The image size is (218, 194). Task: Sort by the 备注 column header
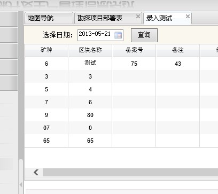click(x=178, y=50)
